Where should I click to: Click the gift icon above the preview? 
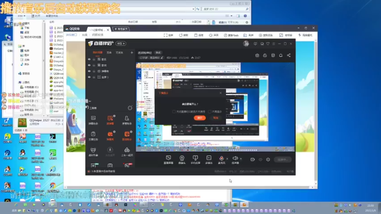257,55
